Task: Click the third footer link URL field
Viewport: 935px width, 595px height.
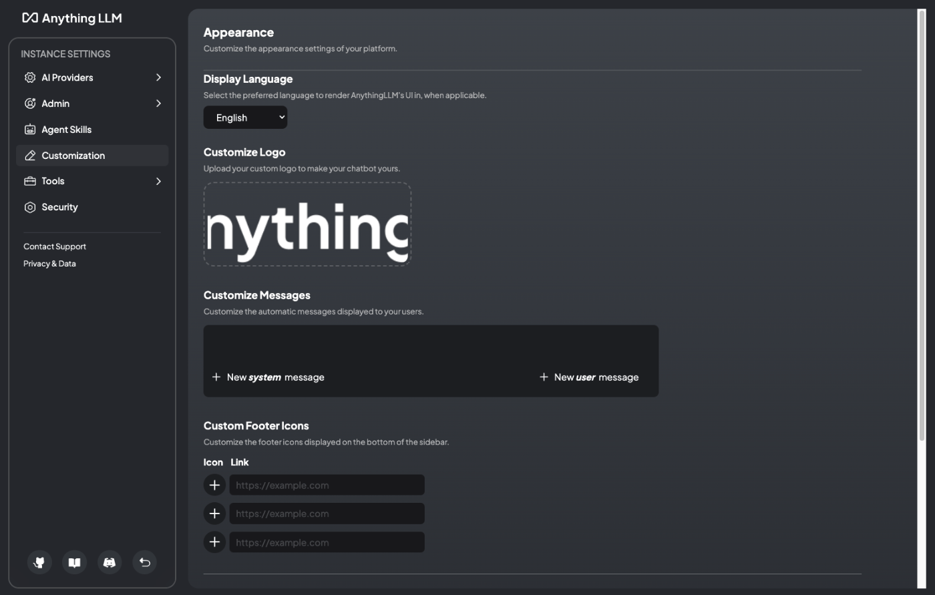Action: click(x=327, y=542)
